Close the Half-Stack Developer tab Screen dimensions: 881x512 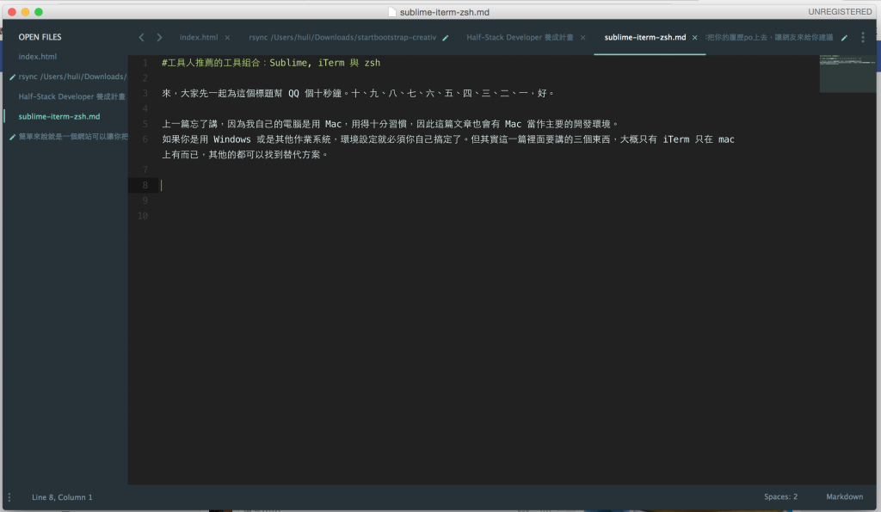click(582, 38)
